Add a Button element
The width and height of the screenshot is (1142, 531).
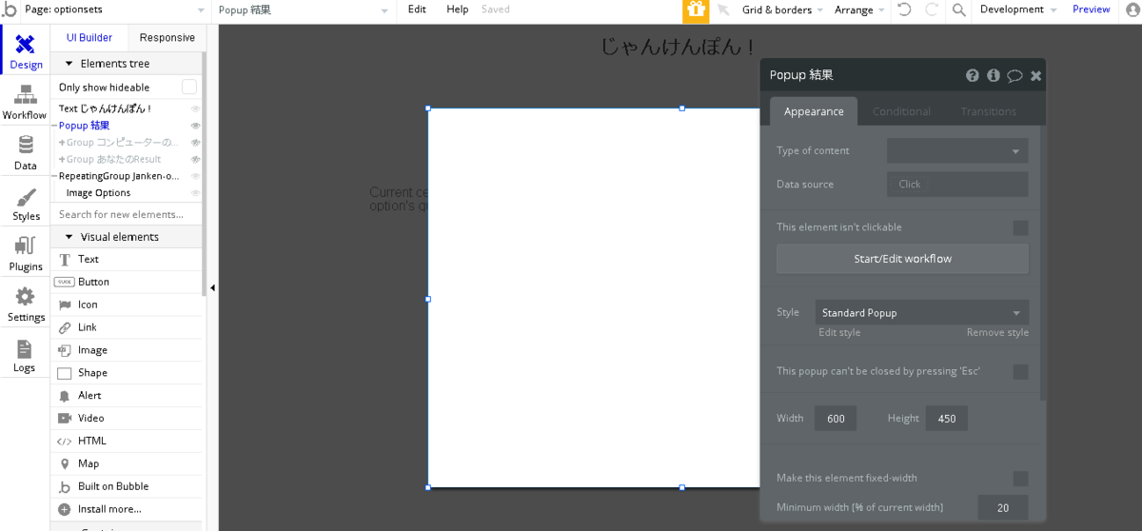[x=128, y=282]
